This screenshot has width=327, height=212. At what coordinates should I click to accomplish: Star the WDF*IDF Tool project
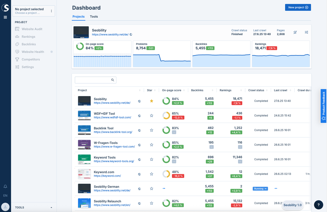151,115
